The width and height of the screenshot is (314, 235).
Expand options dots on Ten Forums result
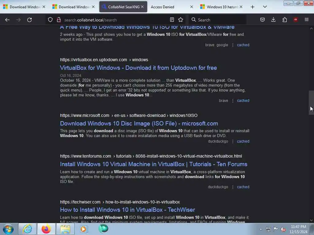pyautogui.click(x=232, y=187)
